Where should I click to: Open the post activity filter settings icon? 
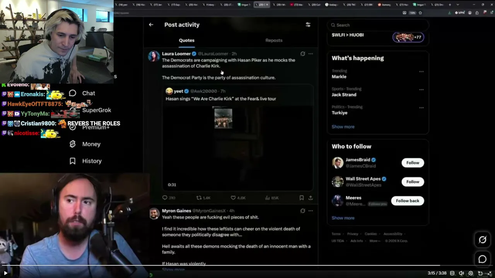[x=308, y=25]
